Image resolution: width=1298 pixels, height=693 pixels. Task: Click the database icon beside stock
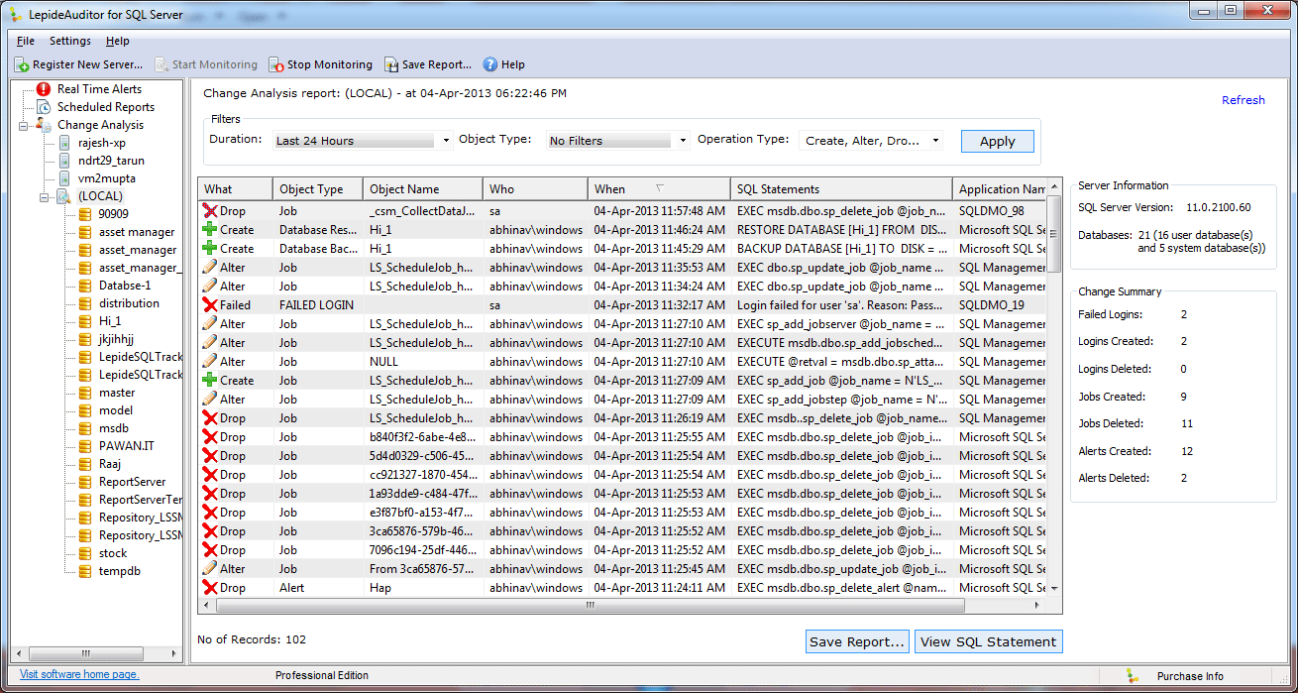point(85,553)
